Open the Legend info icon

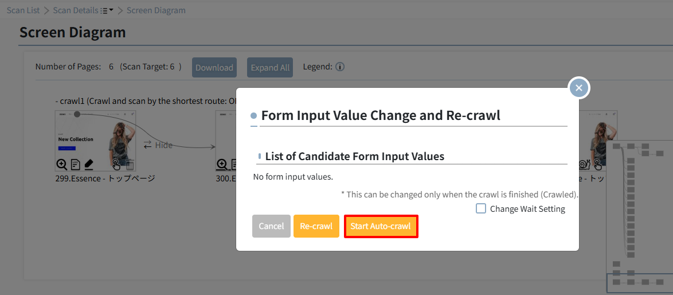[x=340, y=67]
